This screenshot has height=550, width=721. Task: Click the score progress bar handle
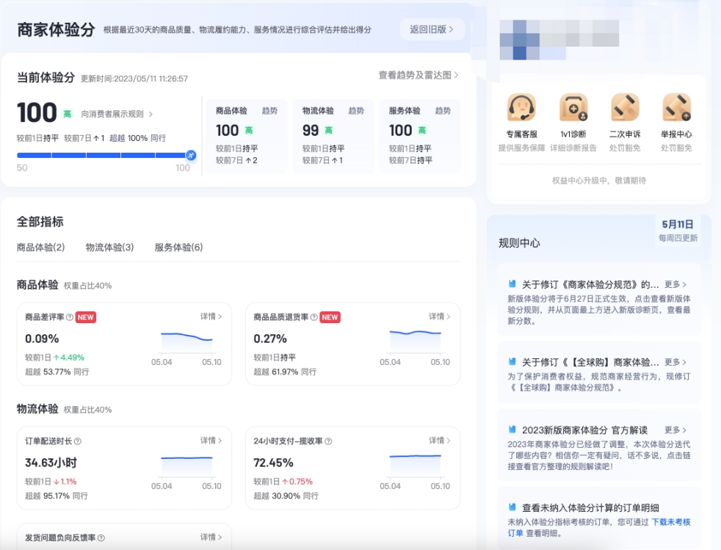191,156
